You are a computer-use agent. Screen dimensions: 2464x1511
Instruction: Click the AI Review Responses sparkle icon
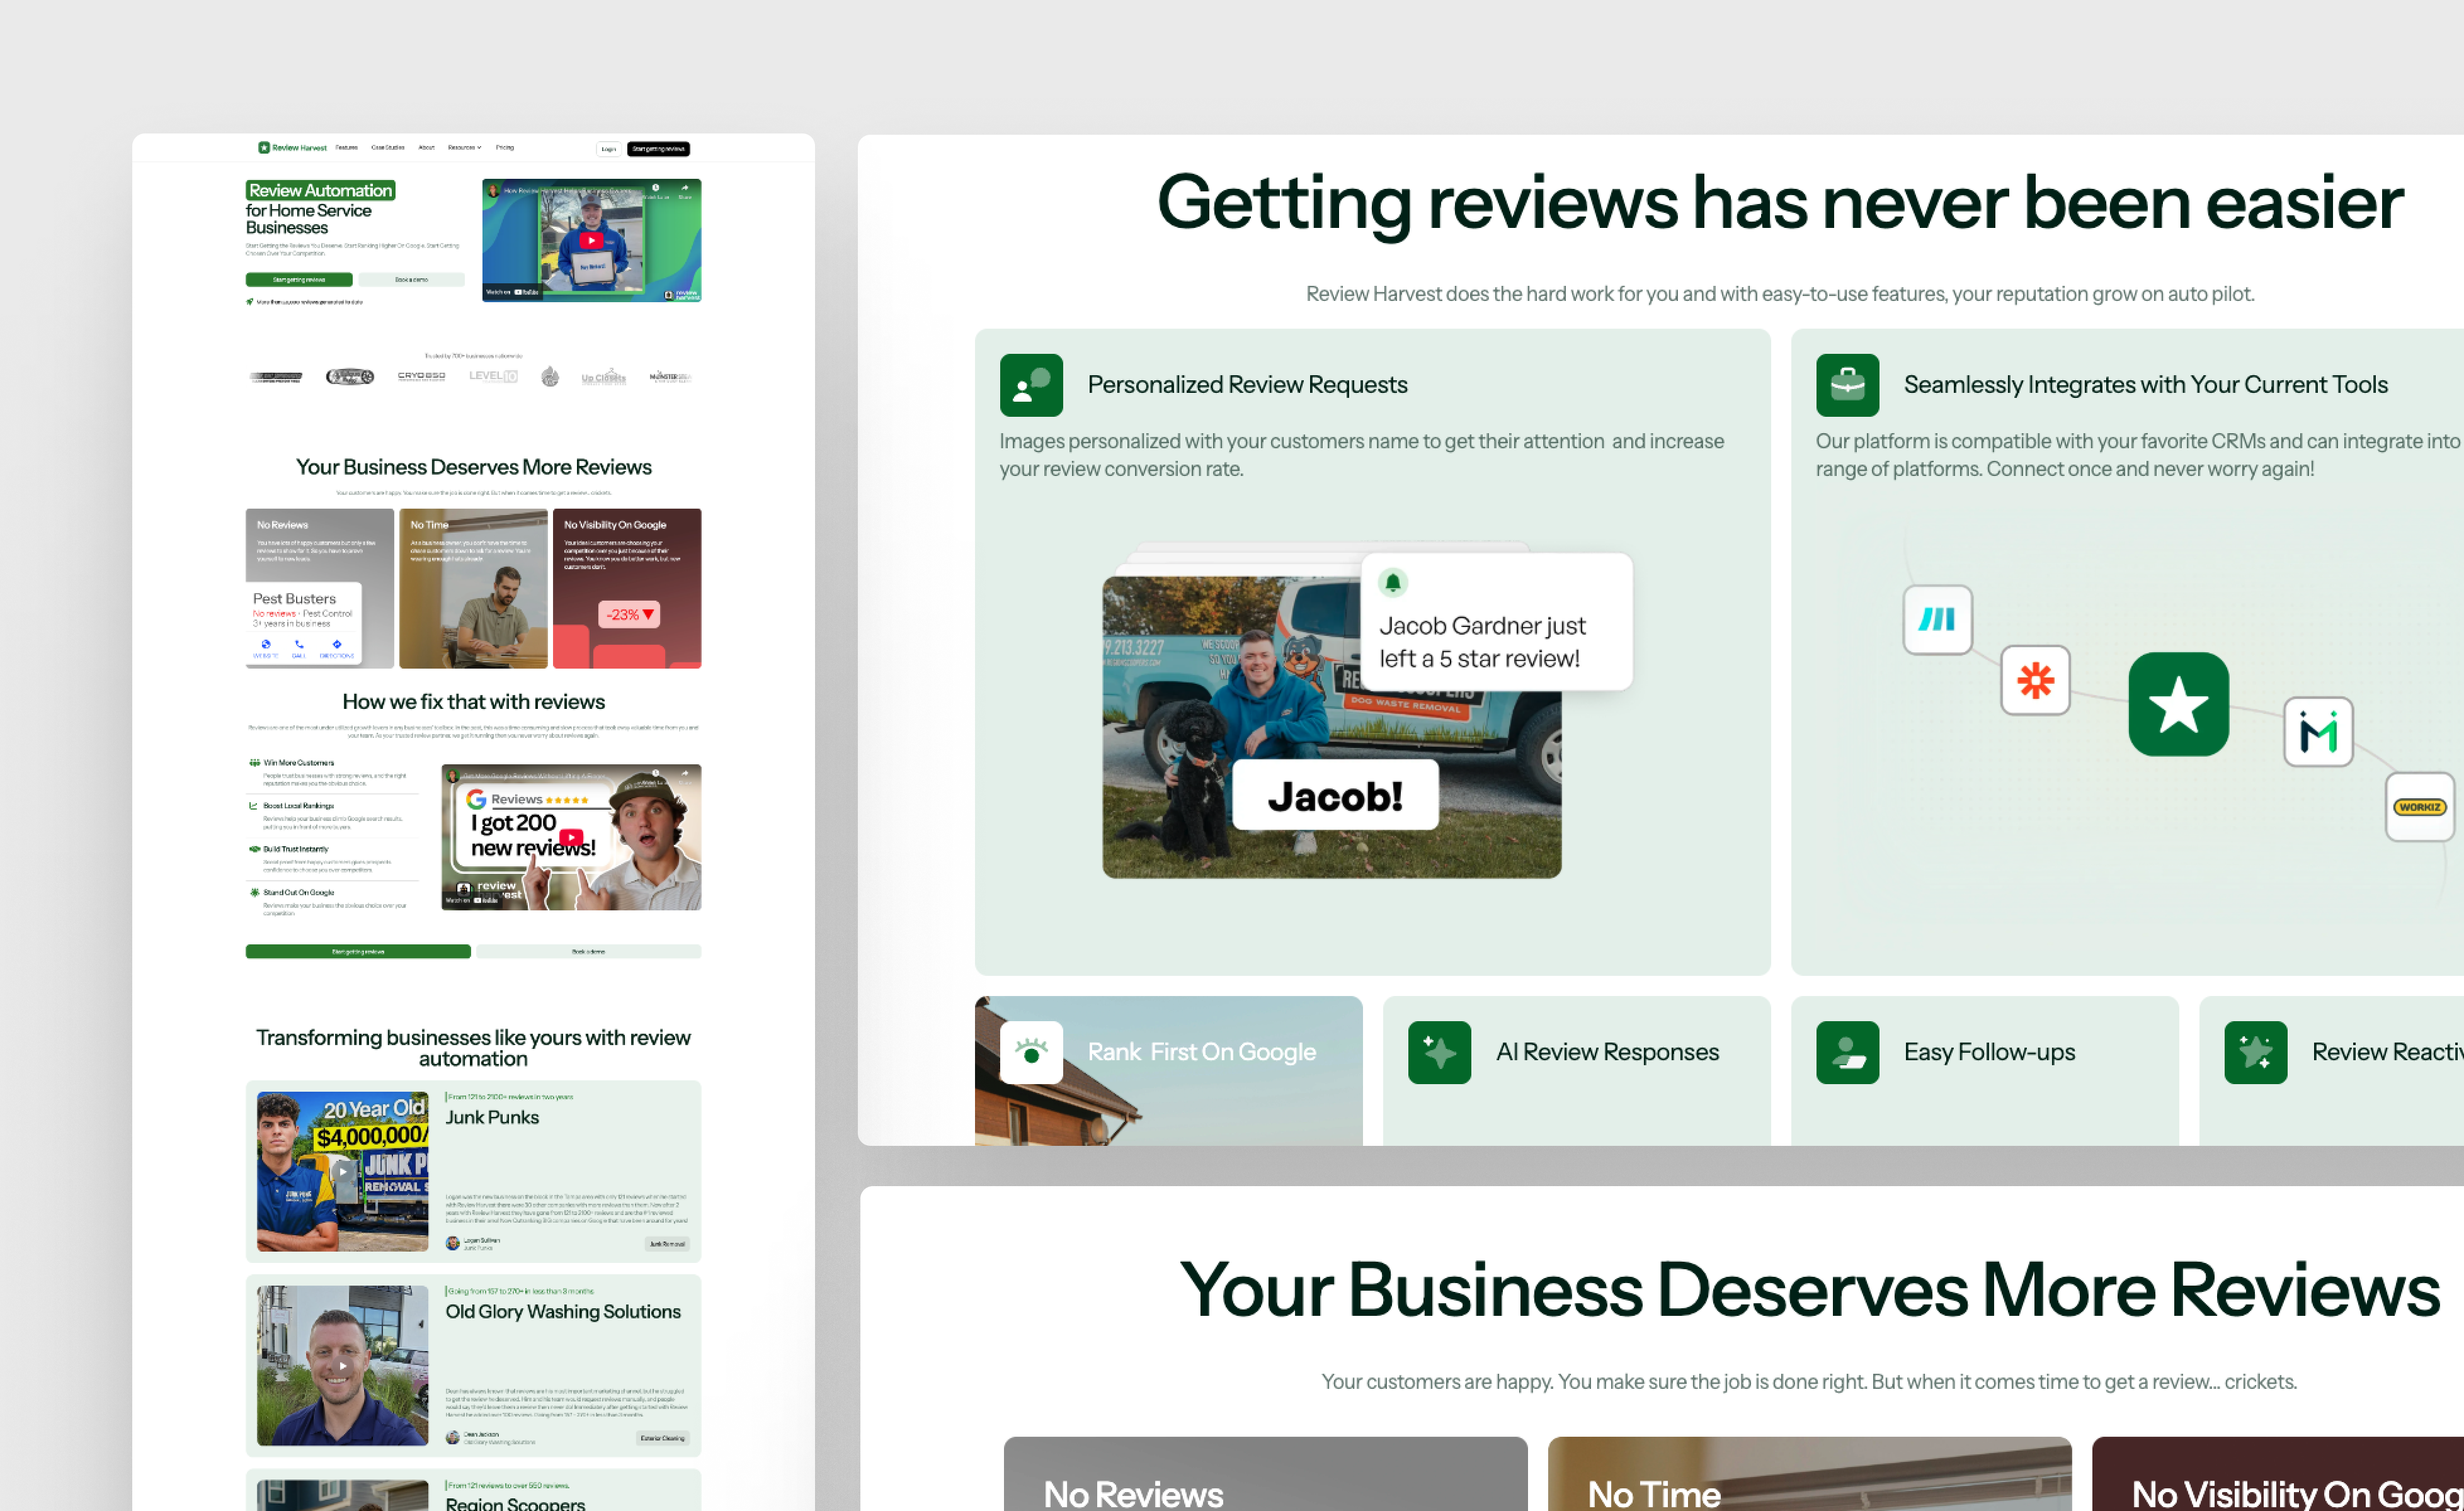(1439, 1052)
